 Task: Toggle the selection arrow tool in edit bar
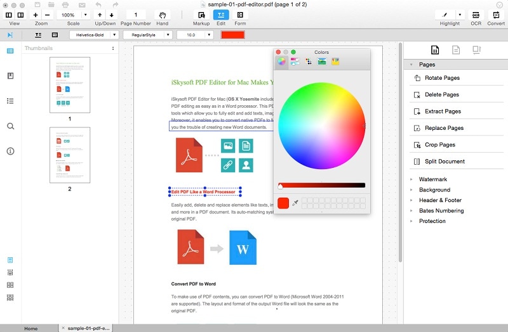[10, 35]
